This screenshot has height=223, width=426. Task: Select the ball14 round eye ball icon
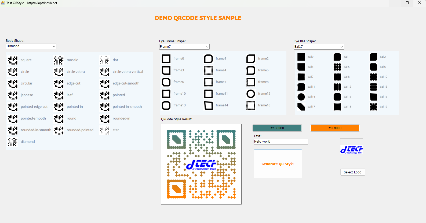point(301,97)
